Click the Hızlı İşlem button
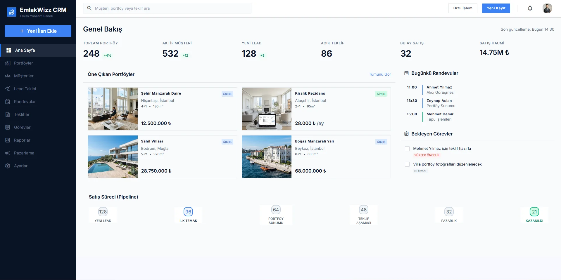The width and height of the screenshot is (561, 280). pyautogui.click(x=463, y=8)
